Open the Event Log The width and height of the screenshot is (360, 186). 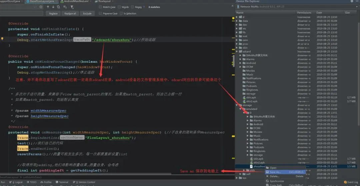click(x=351, y=182)
